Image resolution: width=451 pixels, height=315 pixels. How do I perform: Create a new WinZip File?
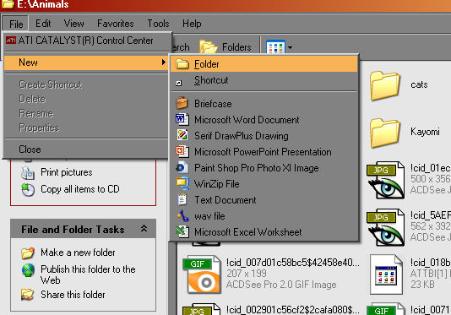[x=264, y=184]
